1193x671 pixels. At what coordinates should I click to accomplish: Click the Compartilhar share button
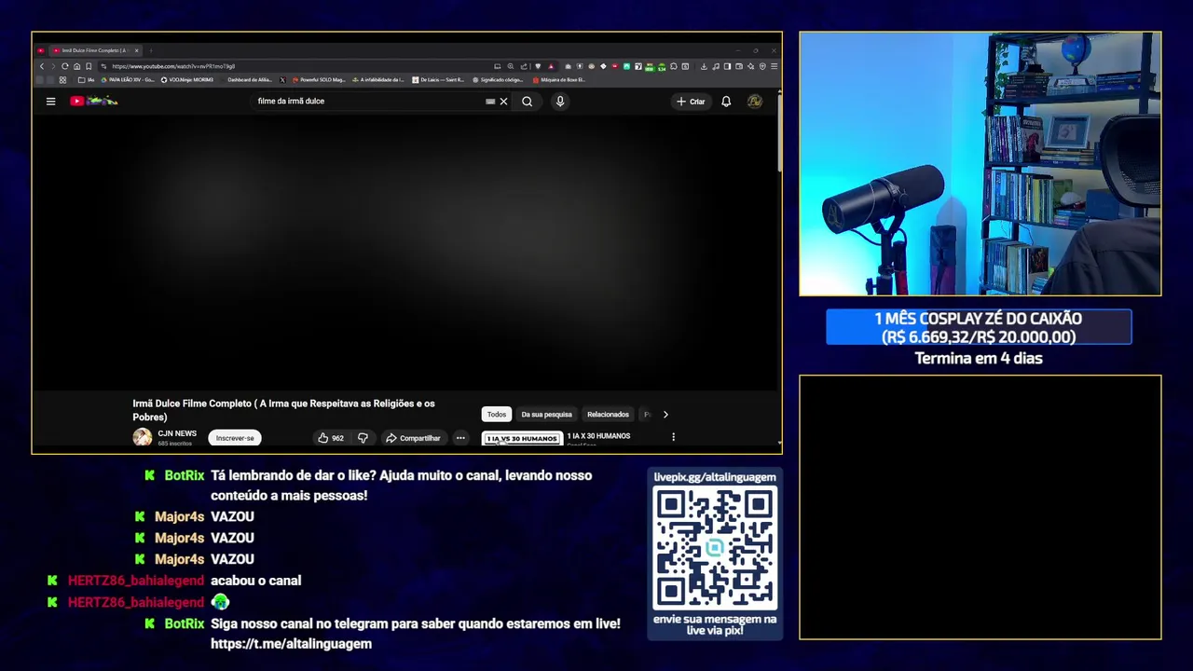point(413,438)
